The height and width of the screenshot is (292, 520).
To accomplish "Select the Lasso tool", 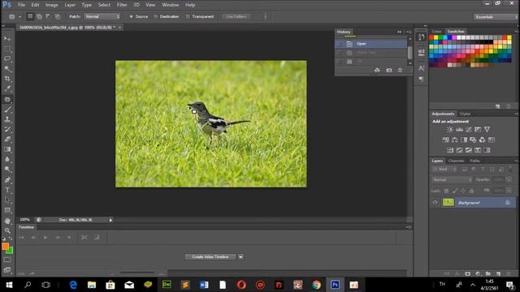I will (x=7, y=58).
